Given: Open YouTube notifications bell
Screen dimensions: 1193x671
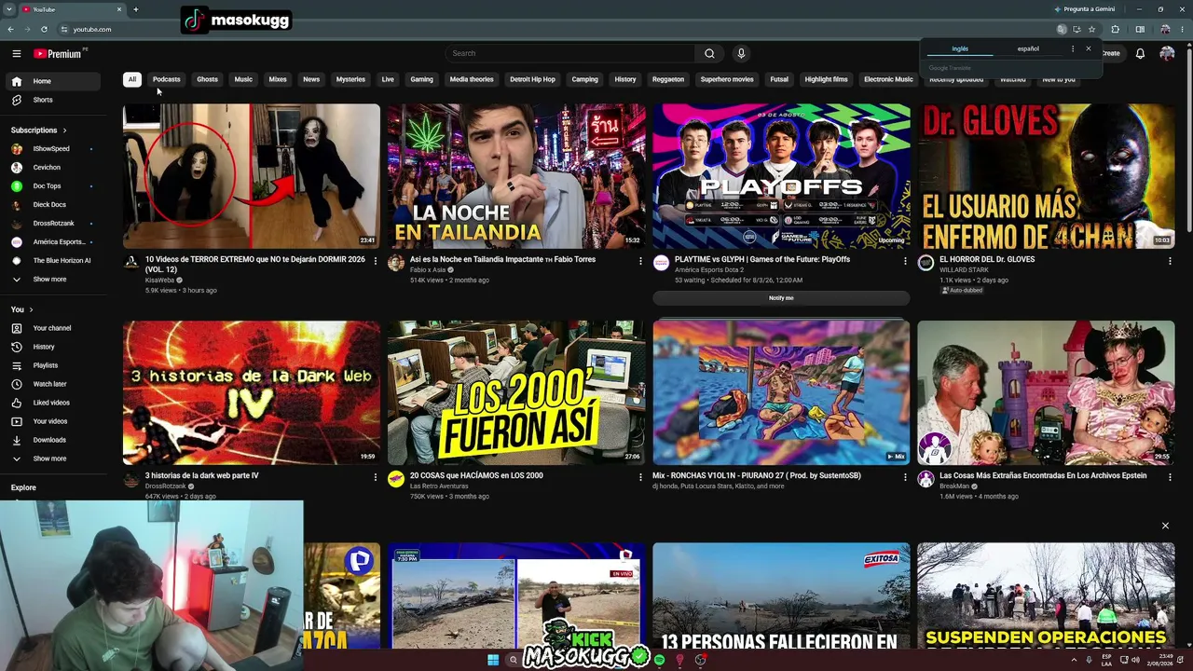Looking at the screenshot, I should 1140,54.
